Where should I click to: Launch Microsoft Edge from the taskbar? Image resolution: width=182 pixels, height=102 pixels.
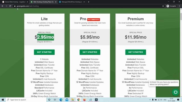61,100
